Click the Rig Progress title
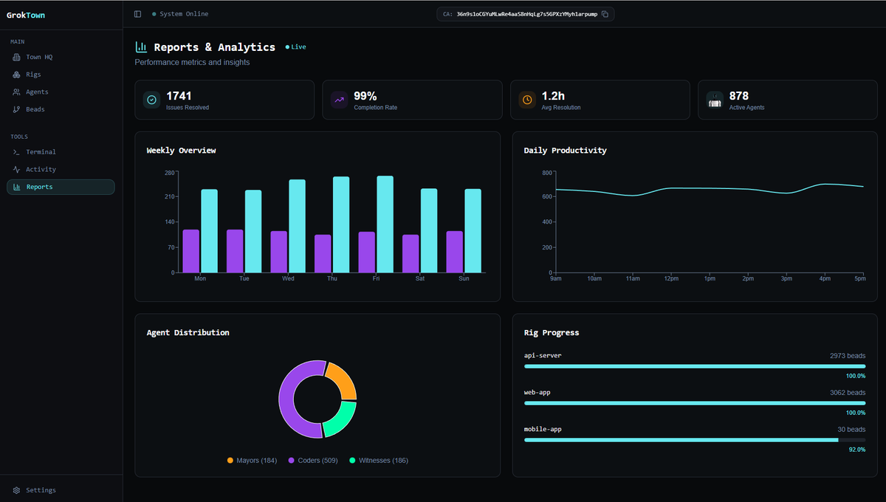The height and width of the screenshot is (502, 886). point(552,333)
